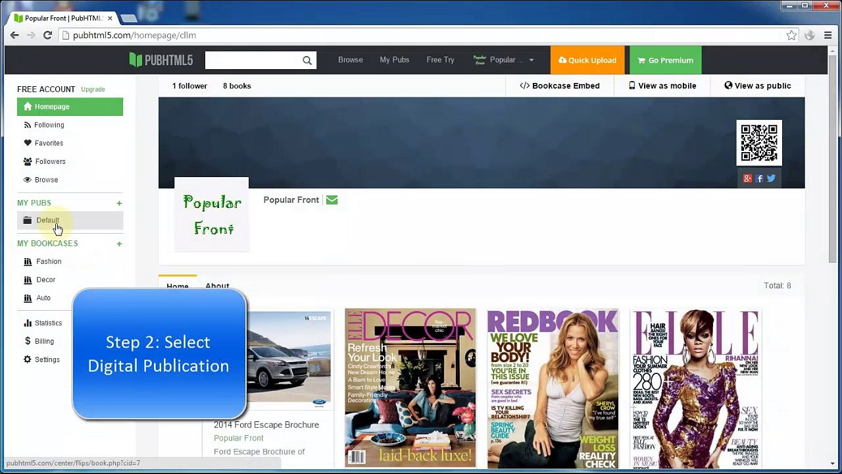Click the QR code image
842x474 pixels.
tap(759, 142)
